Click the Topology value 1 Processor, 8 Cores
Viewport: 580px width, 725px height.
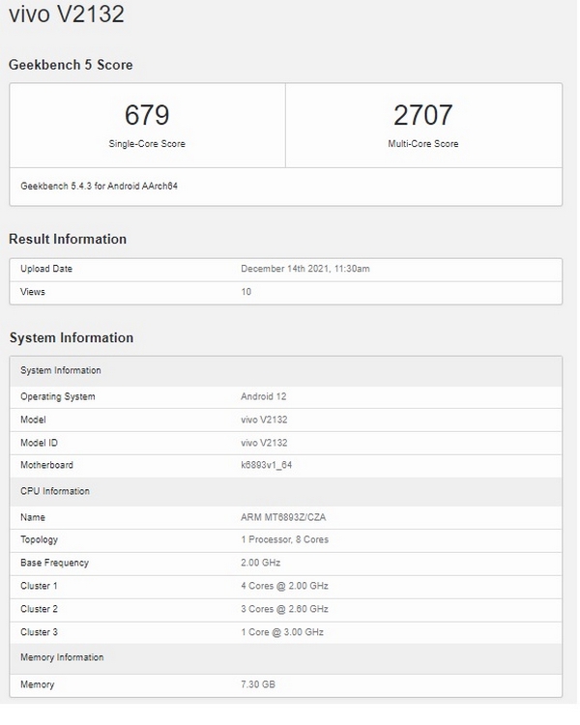(284, 539)
